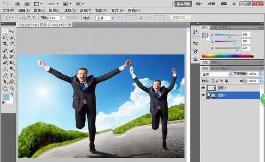The image size is (265, 162).
Task: Click the foreground color swatch in toolbox
Action: 6,97
